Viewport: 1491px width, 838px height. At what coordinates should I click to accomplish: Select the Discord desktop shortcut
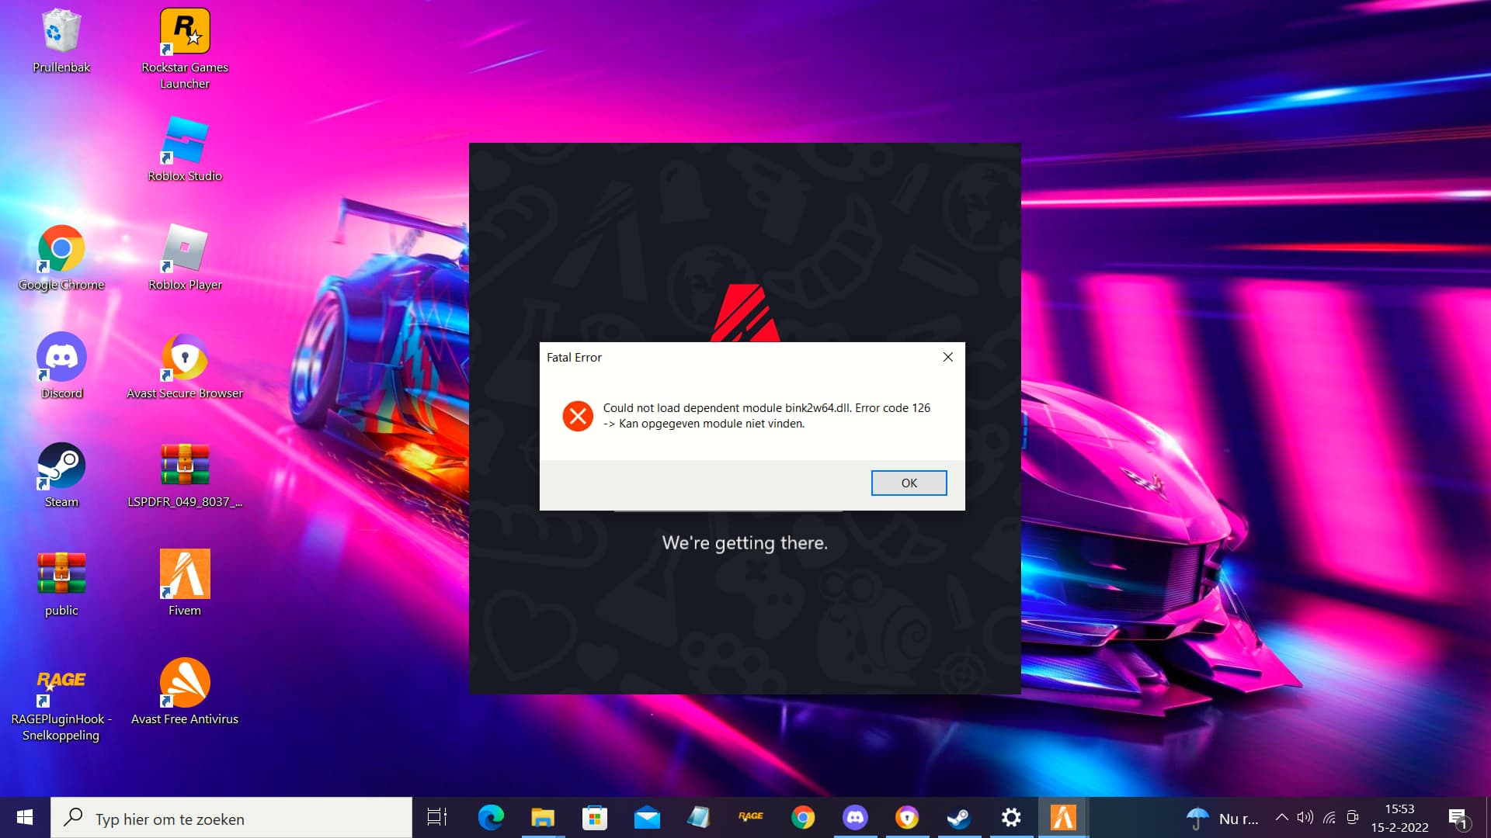(x=61, y=366)
